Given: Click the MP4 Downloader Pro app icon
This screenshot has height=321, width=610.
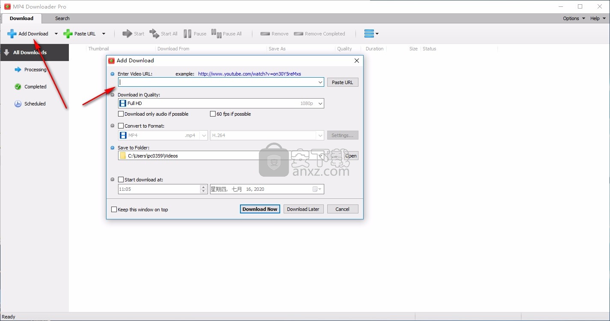Looking at the screenshot, I should point(7,6).
